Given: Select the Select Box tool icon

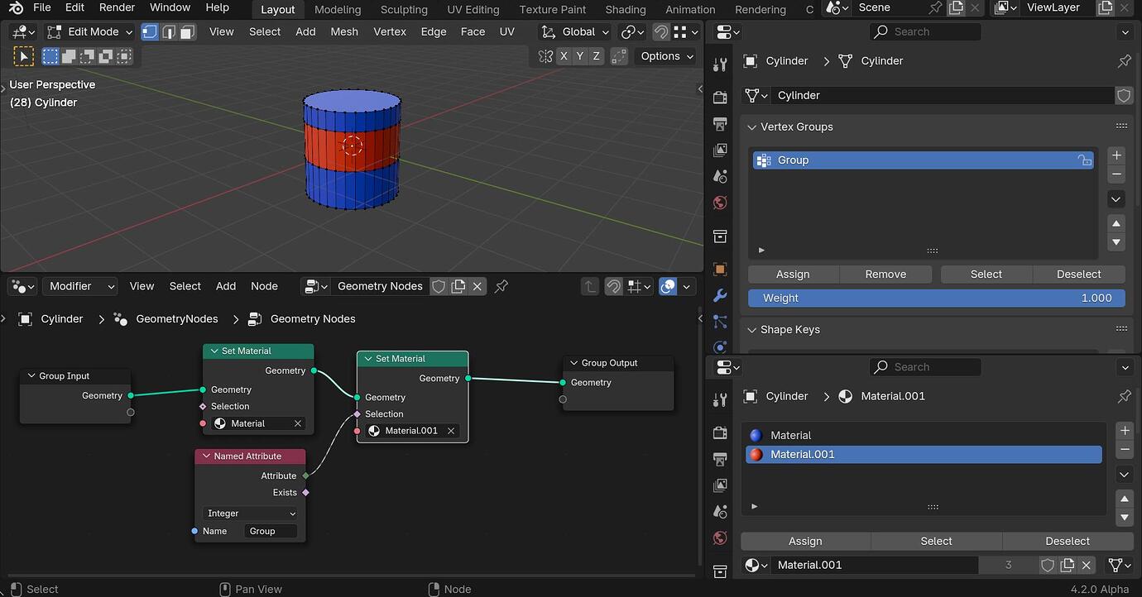Looking at the screenshot, I should (x=51, y=56).
